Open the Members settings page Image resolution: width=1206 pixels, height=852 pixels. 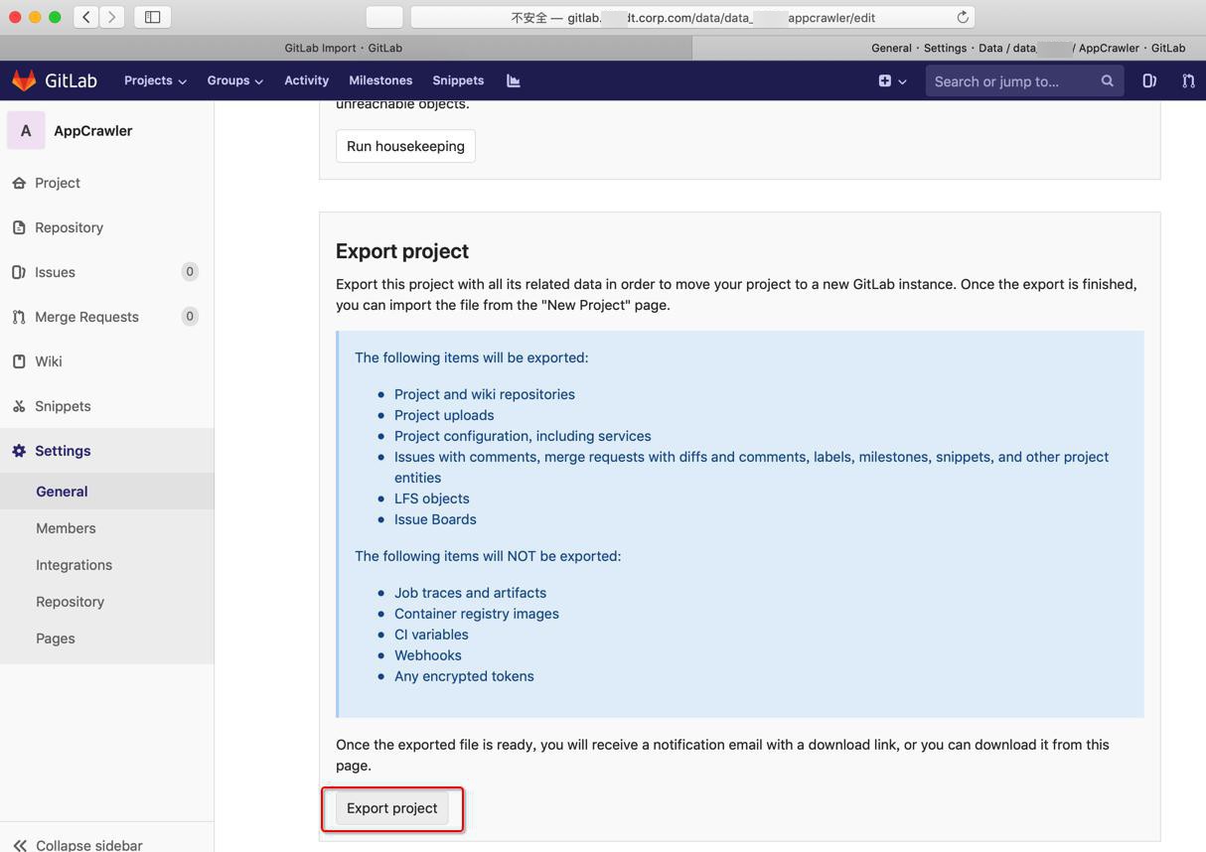[x=66, y=527]
